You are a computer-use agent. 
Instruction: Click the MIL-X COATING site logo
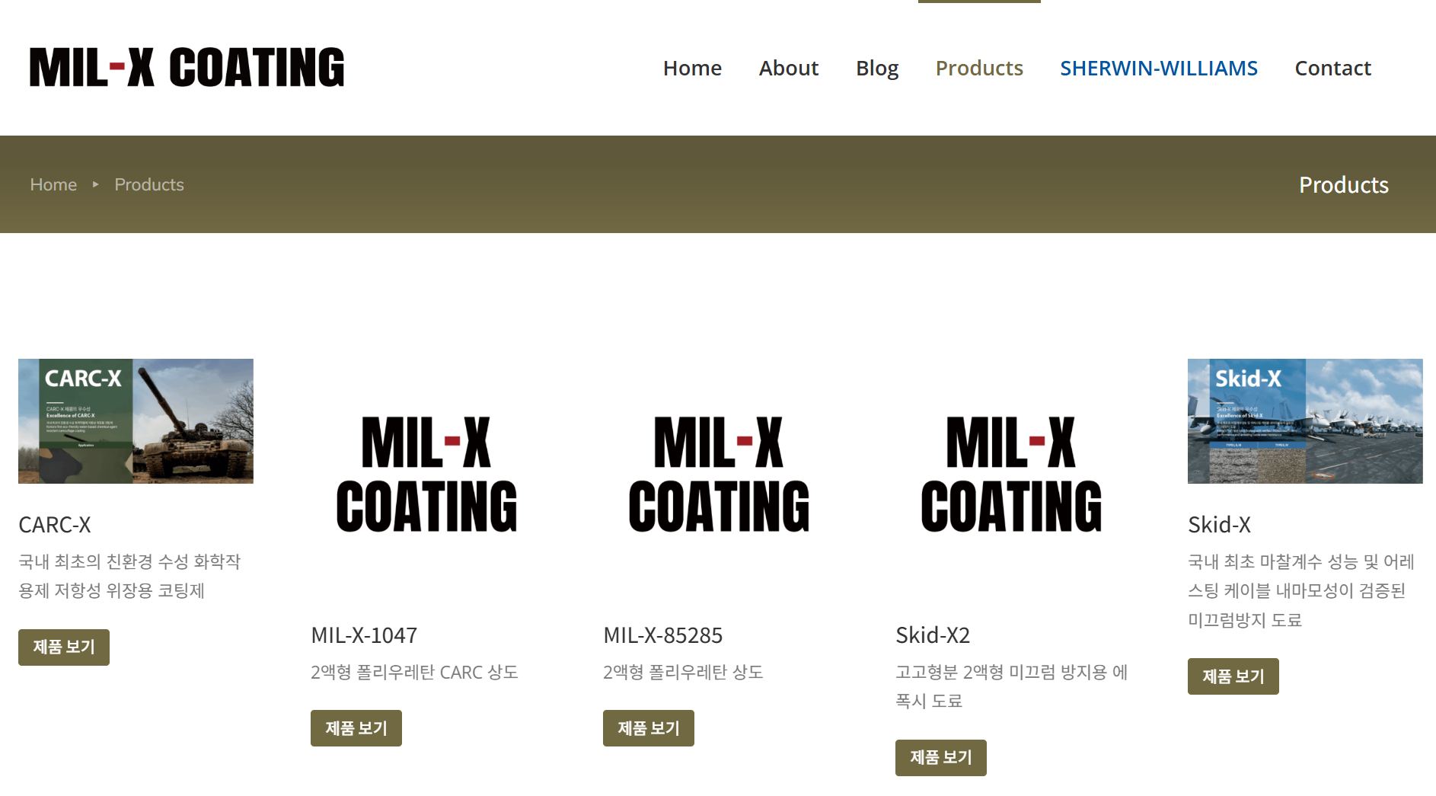pos(187,68)
